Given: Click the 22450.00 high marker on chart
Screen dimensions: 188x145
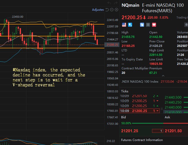Looking at the screenshot, I should (x=18, y=17).
